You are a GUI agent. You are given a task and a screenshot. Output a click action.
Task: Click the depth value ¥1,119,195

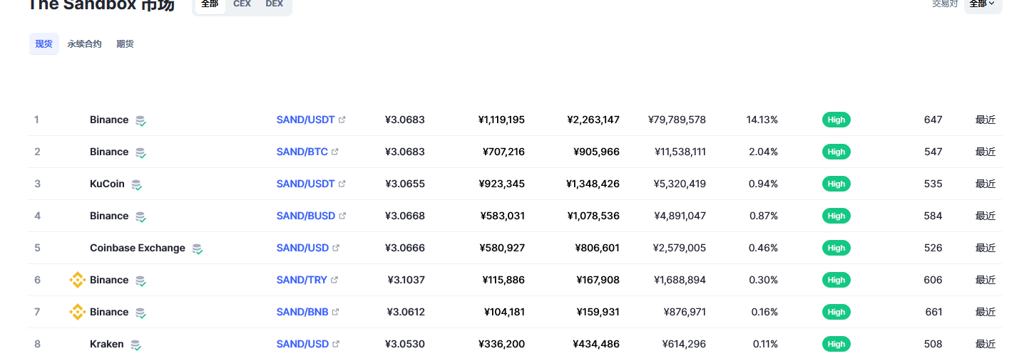[x=501, y=120]
